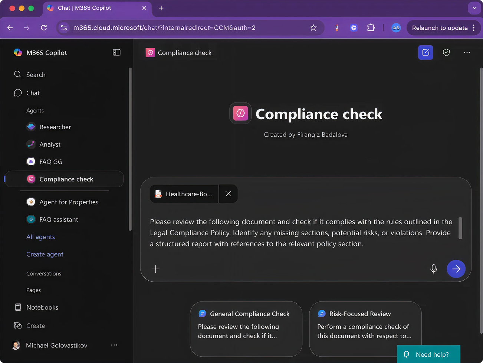The image size is (483, 363).
Task: Open a new browser tab
Action: pyautogui.click(x=161, y=8)
